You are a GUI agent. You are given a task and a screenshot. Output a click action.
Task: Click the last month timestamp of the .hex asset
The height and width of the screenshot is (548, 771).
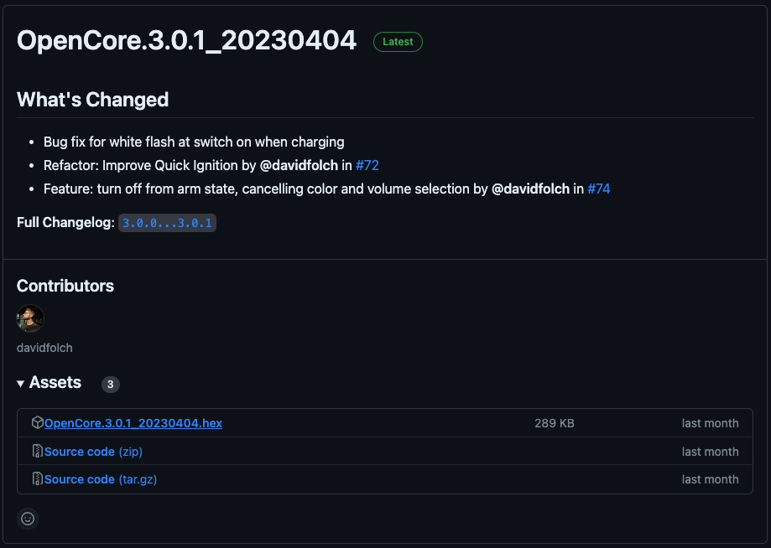coord(710,423)
